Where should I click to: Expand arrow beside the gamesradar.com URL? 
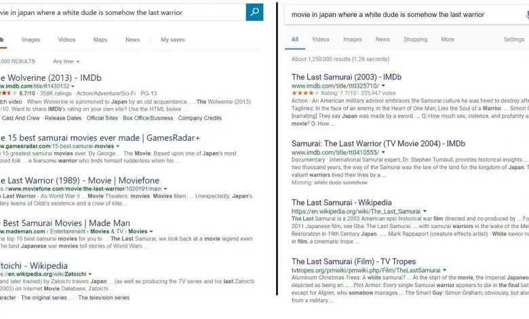pos(118,146)
